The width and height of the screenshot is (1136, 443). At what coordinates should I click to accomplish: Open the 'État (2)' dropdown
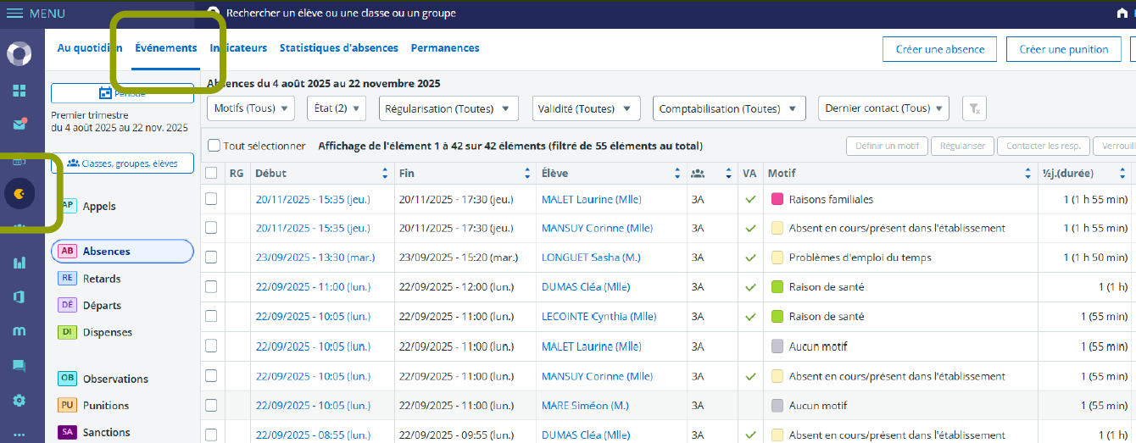[x=336, y=108]
